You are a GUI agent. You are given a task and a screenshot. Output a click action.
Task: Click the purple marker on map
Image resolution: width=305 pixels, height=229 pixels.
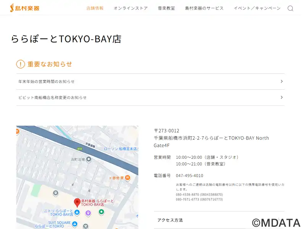pyautogui.click(x=88, y=213)
